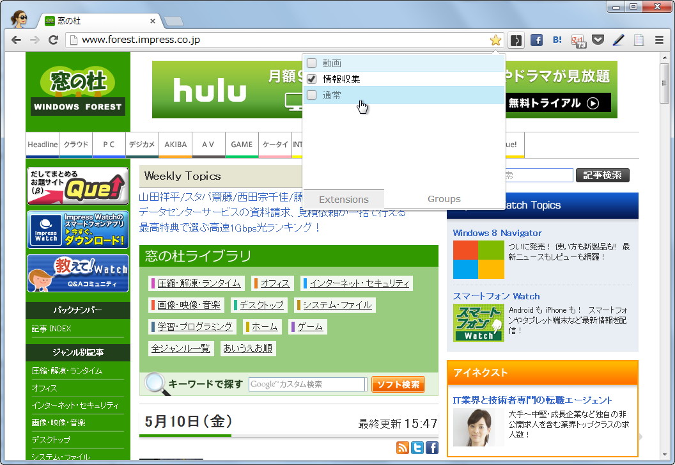
Task: Open the Chrome hamburger menu
Action: tap(658, 40)
